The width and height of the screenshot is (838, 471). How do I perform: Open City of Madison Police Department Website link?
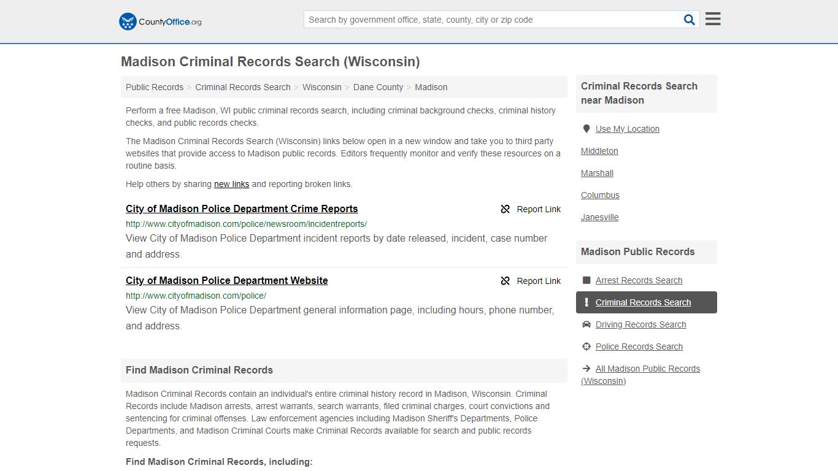pos(227,280)
